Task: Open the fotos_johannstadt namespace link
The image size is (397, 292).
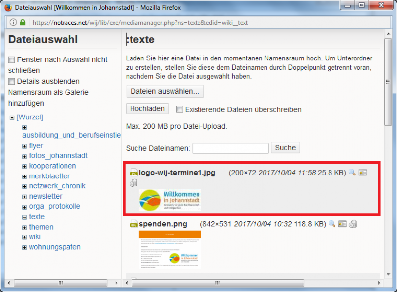Action: pyautogui.click(x=58, y=156)
